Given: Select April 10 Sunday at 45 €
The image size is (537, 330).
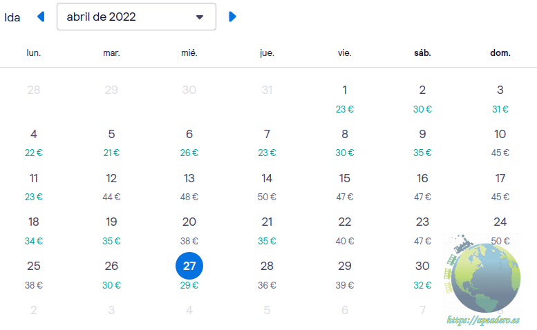Looking at the screenshot, I should tap(500, 142).
